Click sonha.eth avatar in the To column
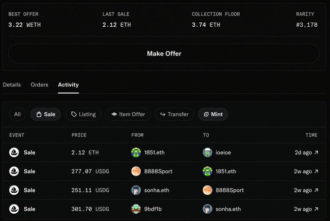Viewport: 330px width, 221px height. pos(208,209)
